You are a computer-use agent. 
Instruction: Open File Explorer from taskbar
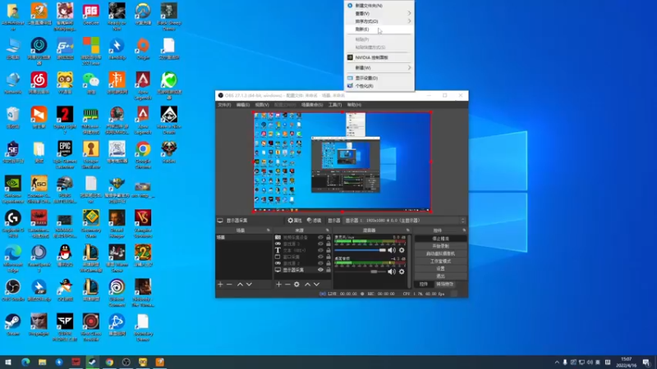click(42, 362)
